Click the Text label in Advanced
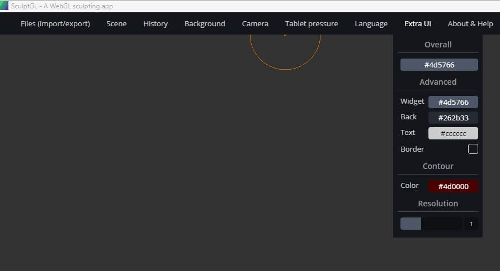The width and height of the screenshot is (500, 271). 408,133
